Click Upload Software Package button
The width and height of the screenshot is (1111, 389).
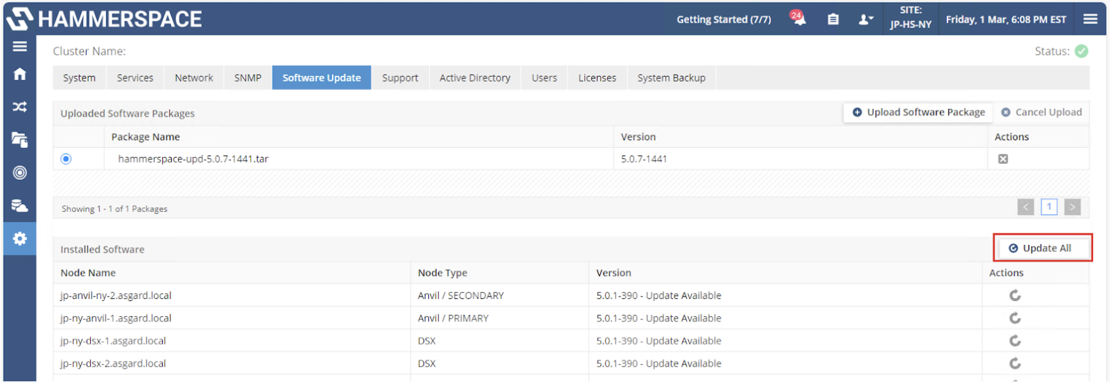[x=918, y=112]
